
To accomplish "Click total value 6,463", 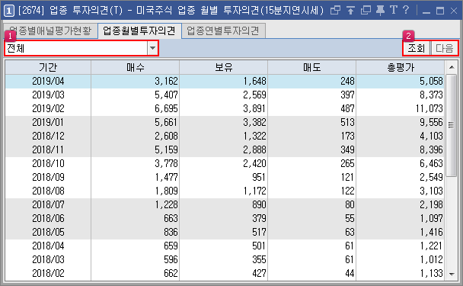I will (x=432, y=163).
